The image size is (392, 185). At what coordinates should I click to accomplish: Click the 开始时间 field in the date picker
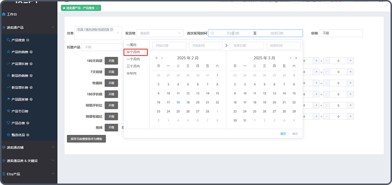coord(206,46)
